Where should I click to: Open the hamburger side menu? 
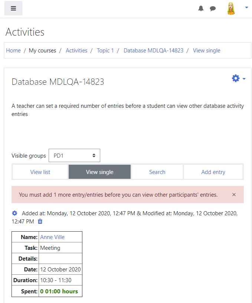(13, 8)
